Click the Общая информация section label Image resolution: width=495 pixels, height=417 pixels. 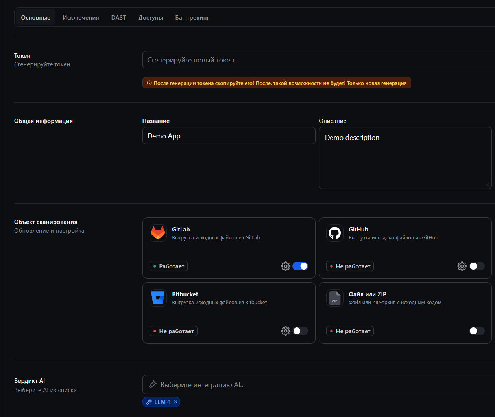coord(43,121)
